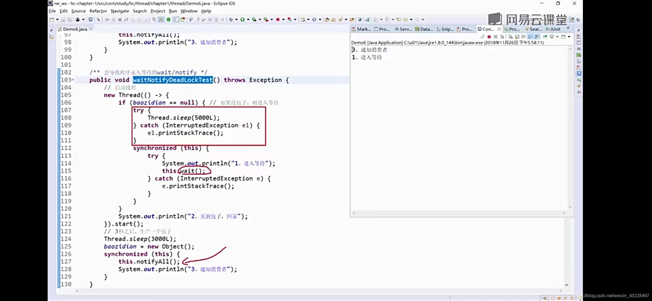Click the Debug bug icon in toolbar
The width and height of the screenshot is (652, 301).
tap(231, 20)
